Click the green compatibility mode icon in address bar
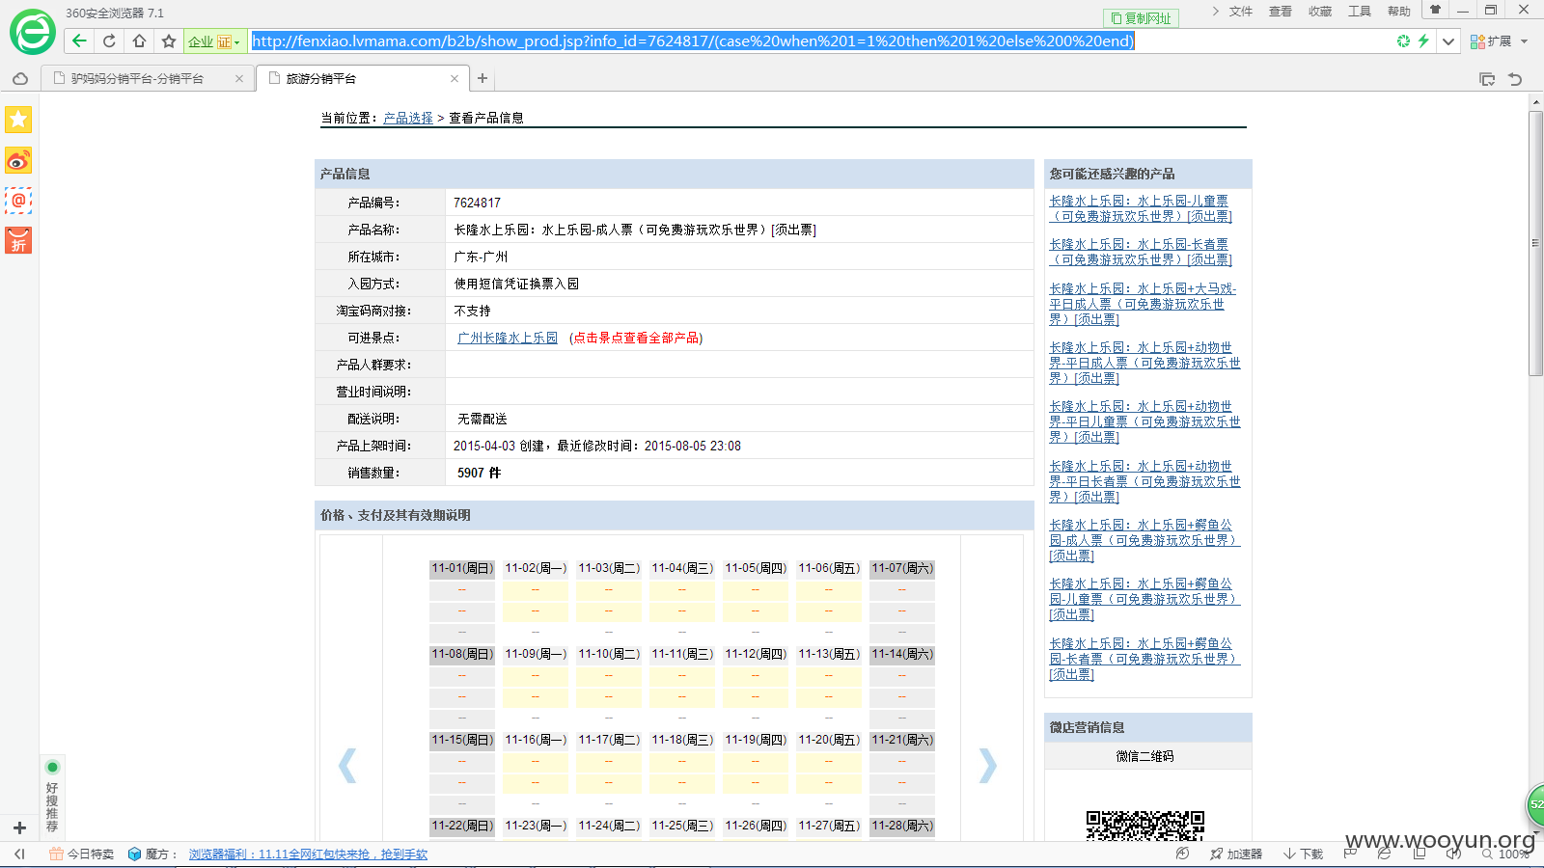The height and width of the screenshot is (868, 1544). (1403, 41)
